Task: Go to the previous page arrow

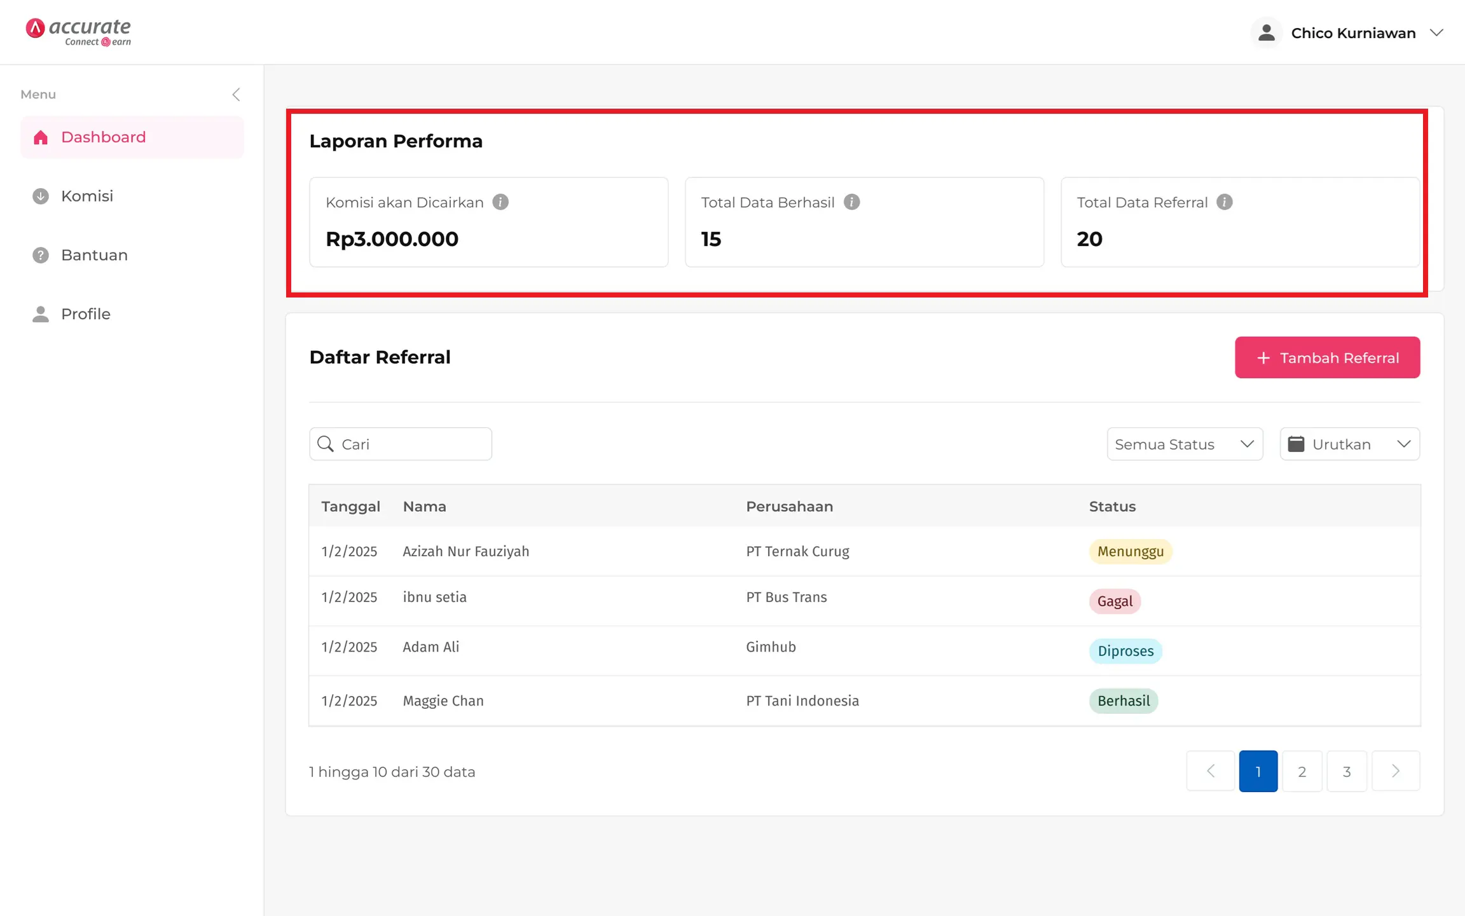Action: tap(1211, 772)
